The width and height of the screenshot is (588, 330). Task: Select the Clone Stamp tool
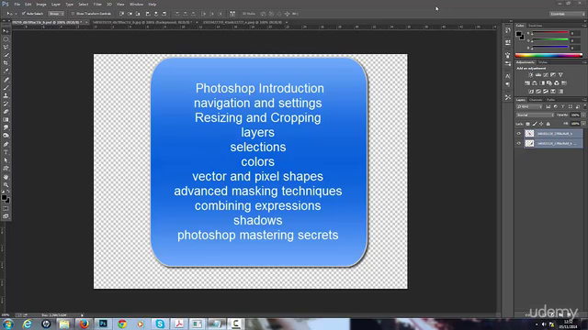pos(6,95)
